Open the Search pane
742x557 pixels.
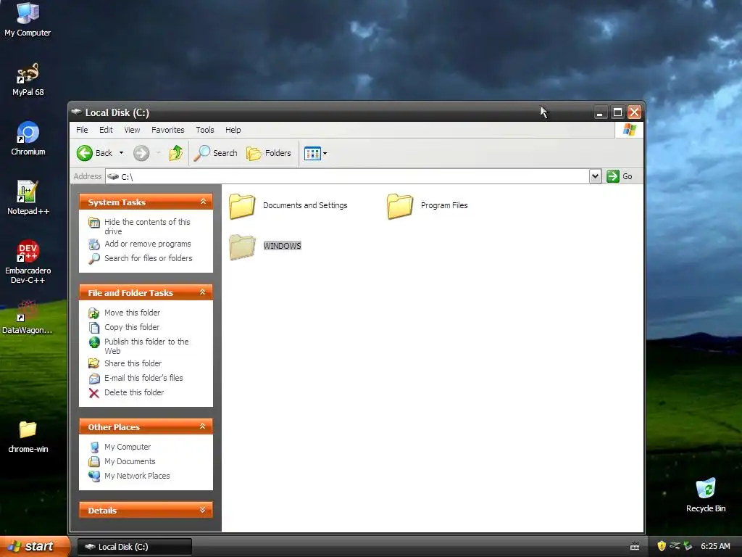click(215, 153)
